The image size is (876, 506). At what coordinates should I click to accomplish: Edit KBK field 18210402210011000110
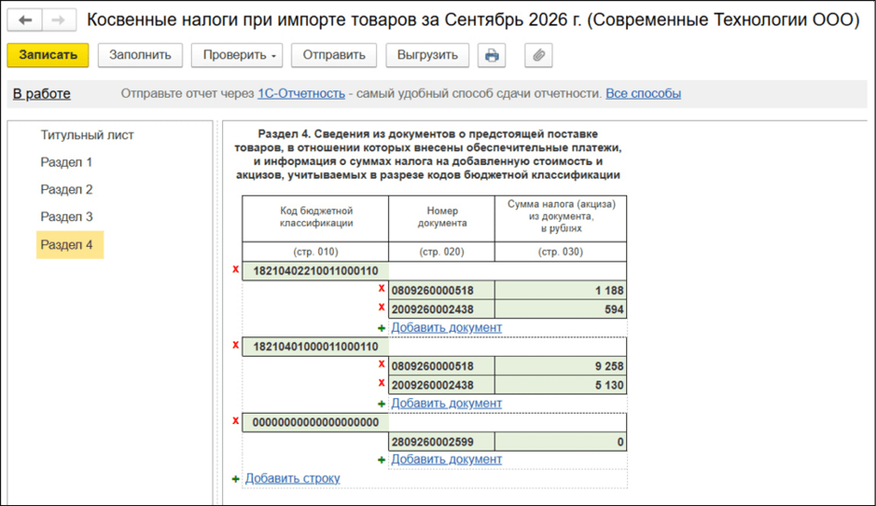click(x=315, y=271)
